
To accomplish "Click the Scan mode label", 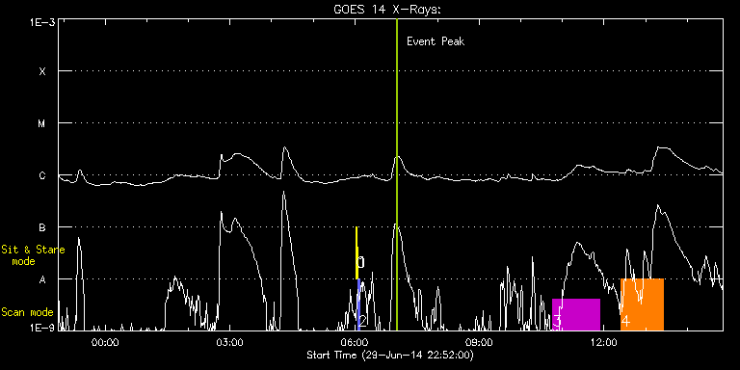I will [x=27, y=312].
